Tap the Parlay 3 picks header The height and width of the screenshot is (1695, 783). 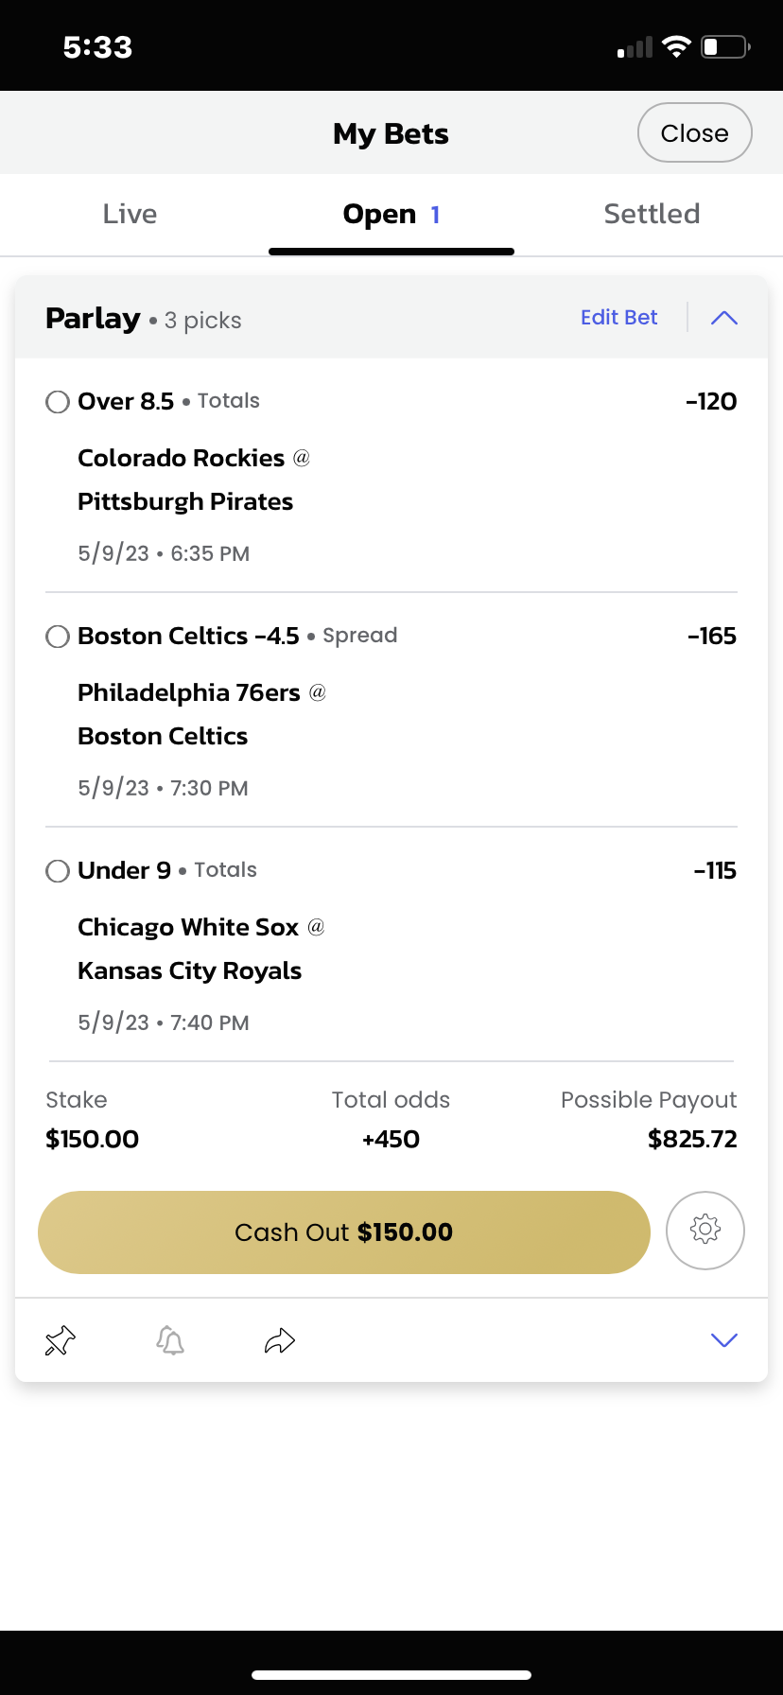(x=144, y=319)
